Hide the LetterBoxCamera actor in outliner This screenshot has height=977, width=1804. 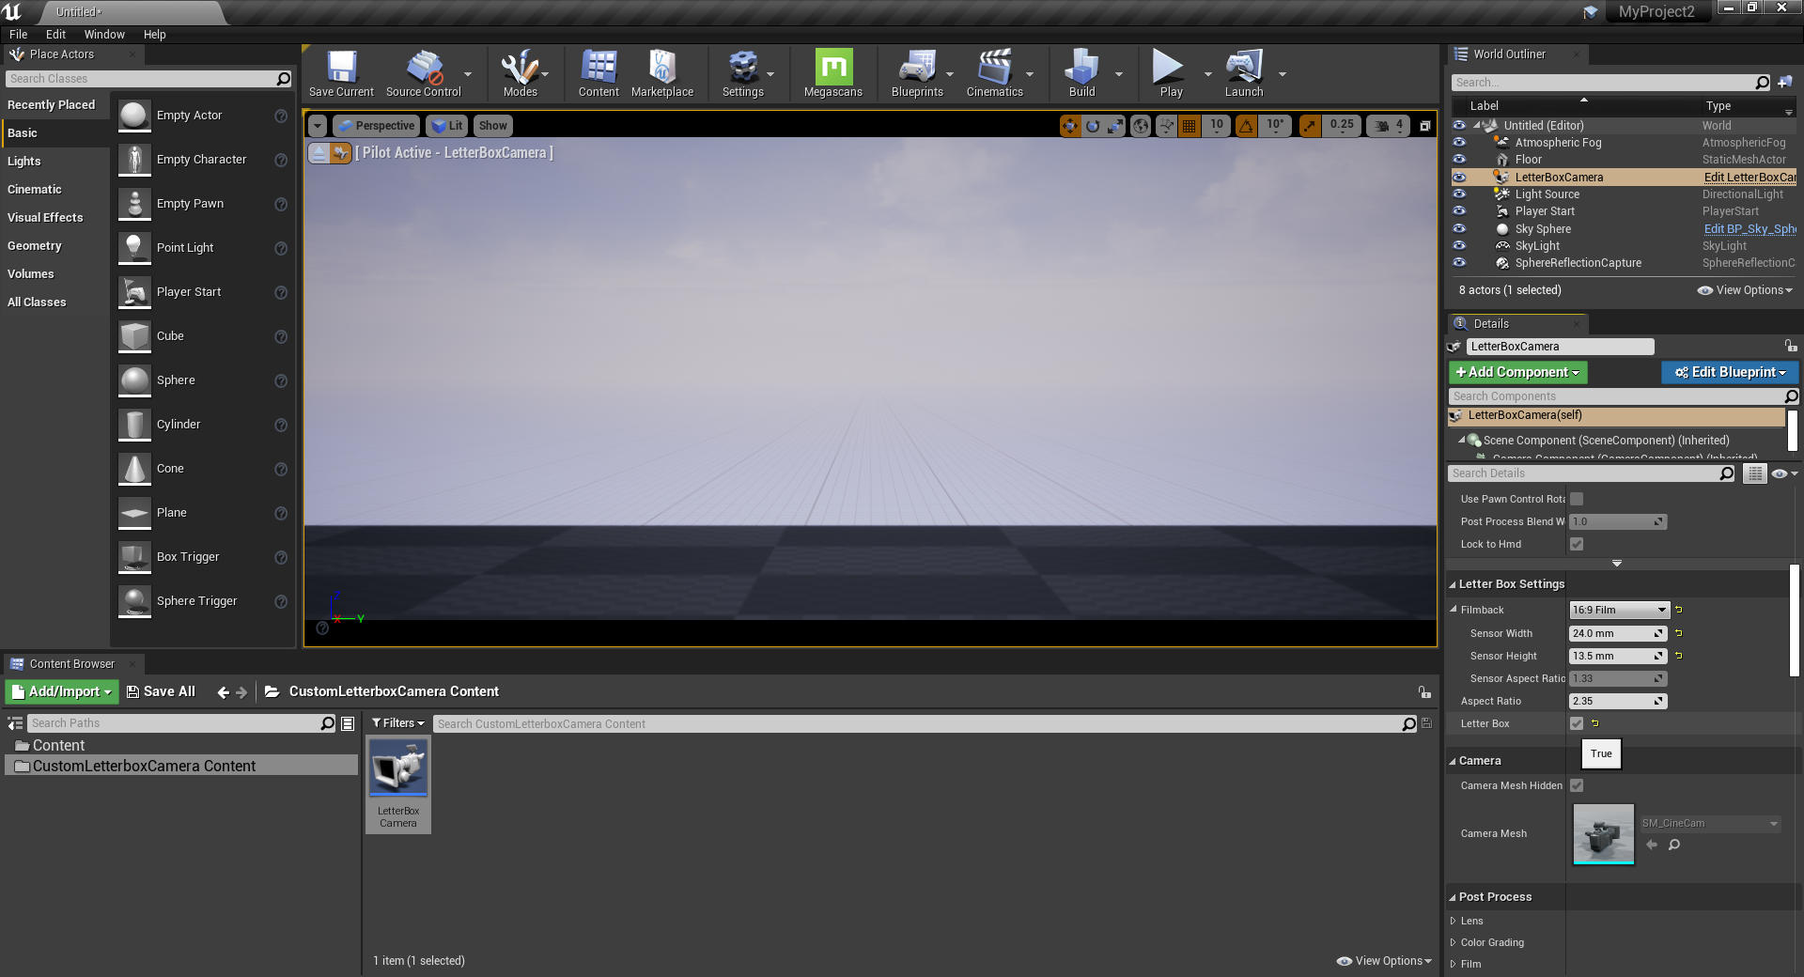[1459, 178]
